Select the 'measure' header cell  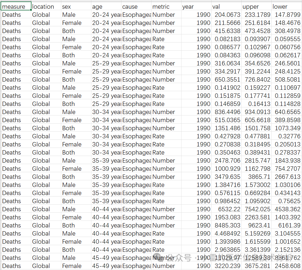pyautogui.click(x=16, y=7)
